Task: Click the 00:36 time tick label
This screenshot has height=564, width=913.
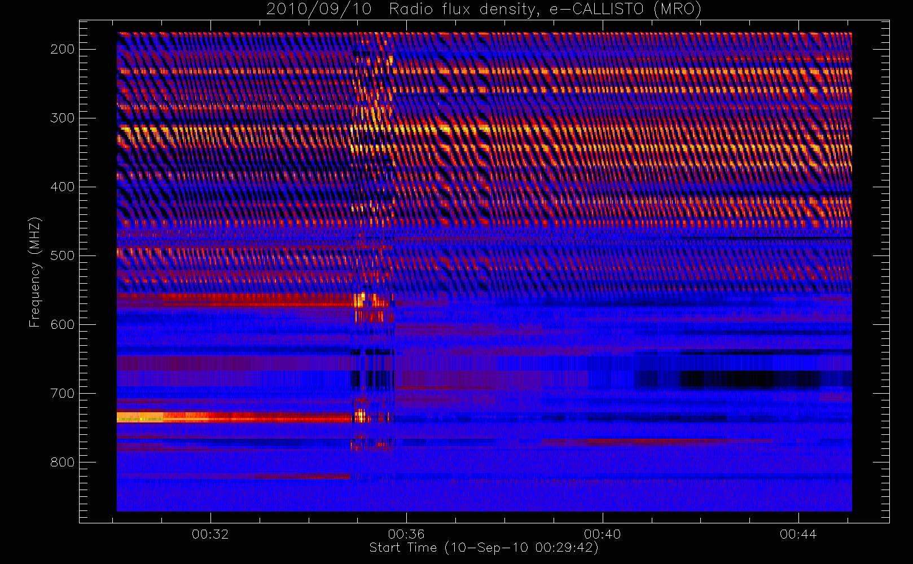Action: click(406, 534)
